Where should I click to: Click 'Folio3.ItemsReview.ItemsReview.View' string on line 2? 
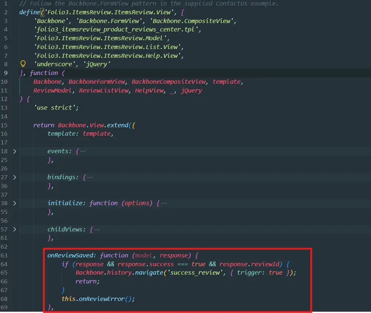[109, 12]
